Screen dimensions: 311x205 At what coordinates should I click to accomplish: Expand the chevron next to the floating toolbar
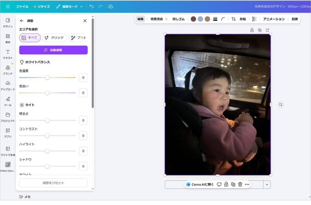pos(267,184)
